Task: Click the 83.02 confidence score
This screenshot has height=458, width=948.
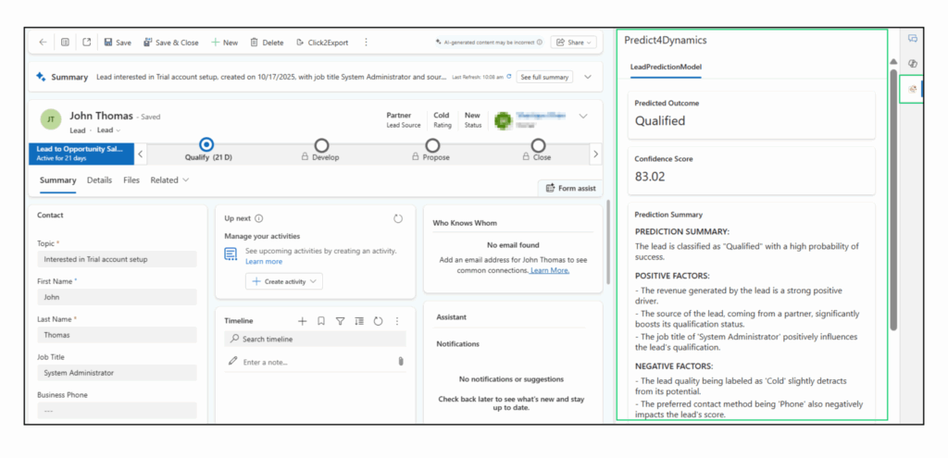Action: [x=651, y=177]
